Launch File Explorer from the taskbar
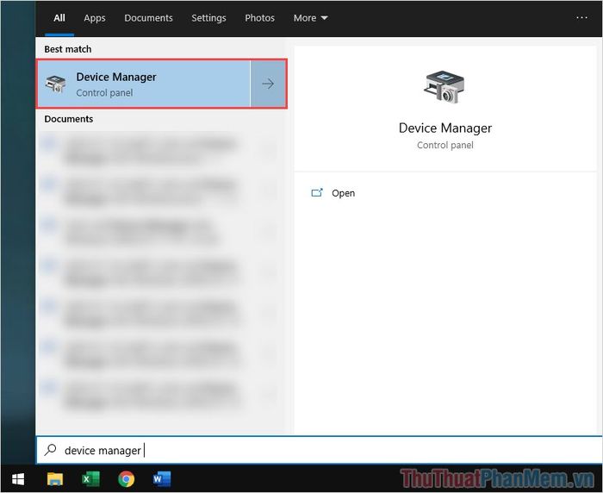This screenshot has height=493, width=603. pyautogui.click(x=55, y=478)
